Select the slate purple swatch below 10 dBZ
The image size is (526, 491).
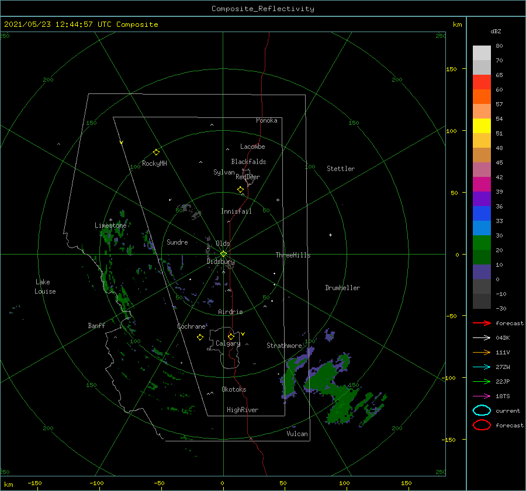coord(482,272)
